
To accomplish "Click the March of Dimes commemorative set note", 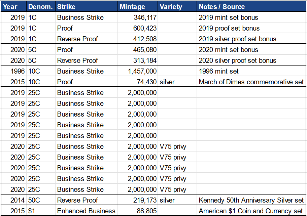I will (x=251, y=82).
